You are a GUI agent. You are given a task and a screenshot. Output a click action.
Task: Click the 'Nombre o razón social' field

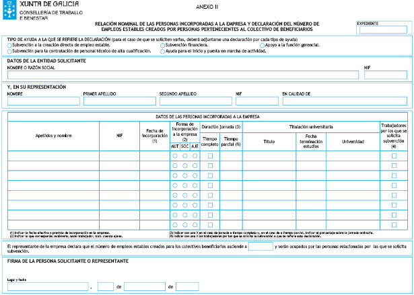click(x=182, y=75)
